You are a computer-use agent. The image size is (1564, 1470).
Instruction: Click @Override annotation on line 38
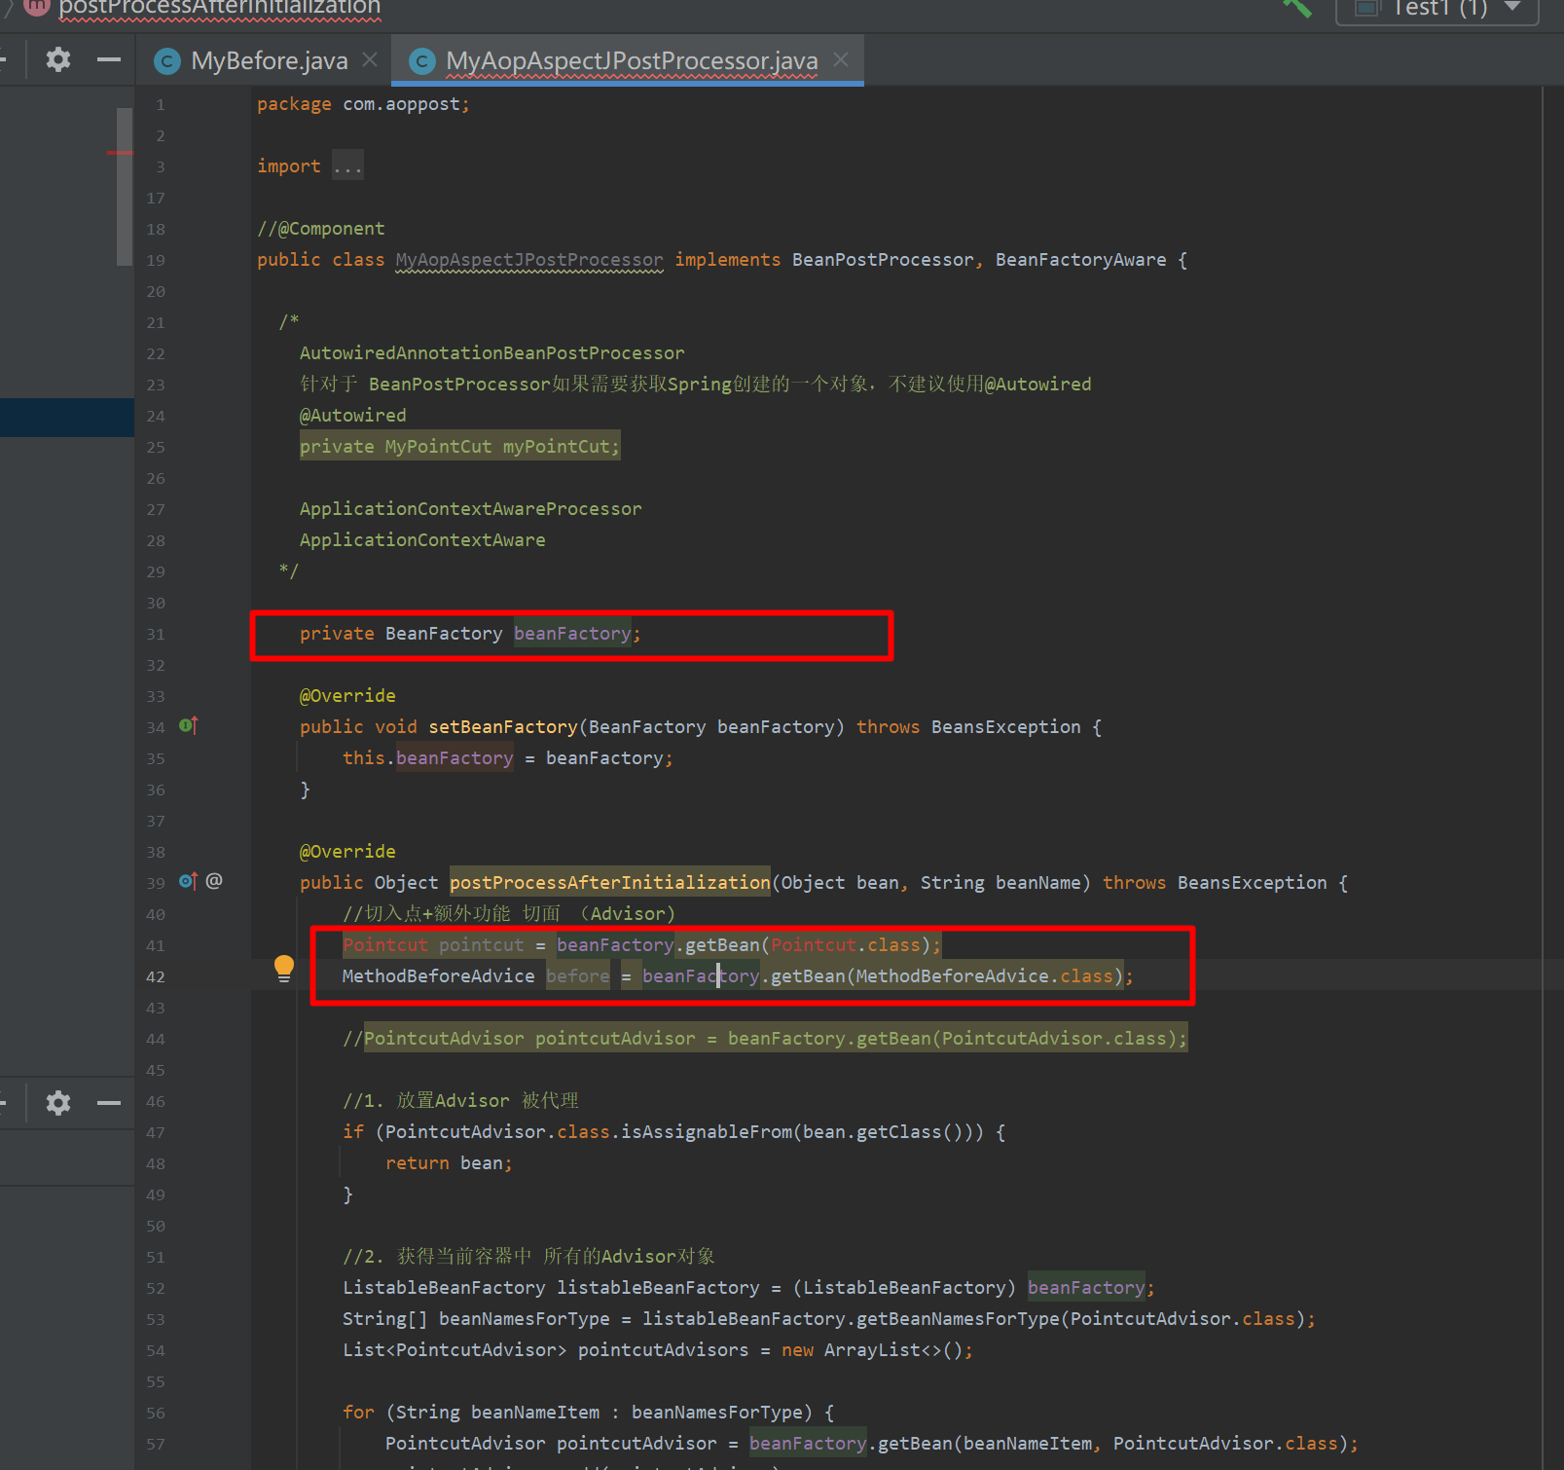[347, 852]
